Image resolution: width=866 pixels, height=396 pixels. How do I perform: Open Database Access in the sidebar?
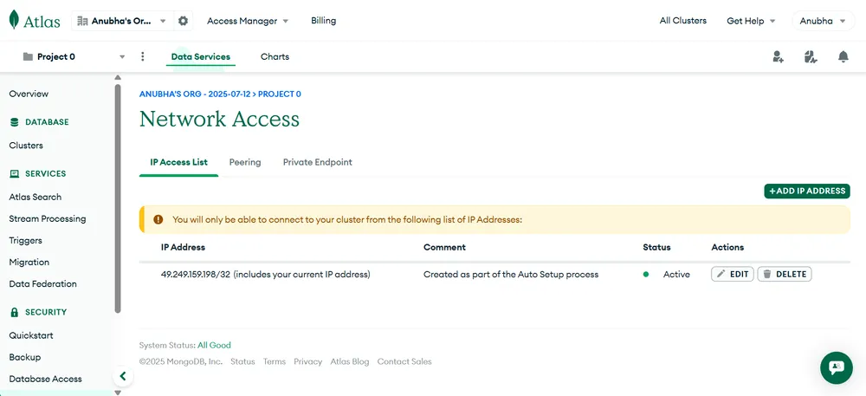(45, 379)
